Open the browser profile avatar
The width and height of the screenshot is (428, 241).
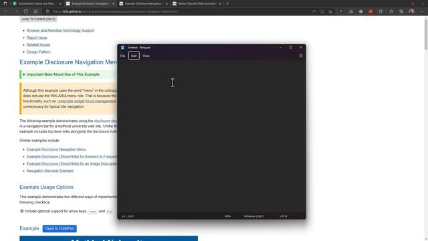point(411,11)
